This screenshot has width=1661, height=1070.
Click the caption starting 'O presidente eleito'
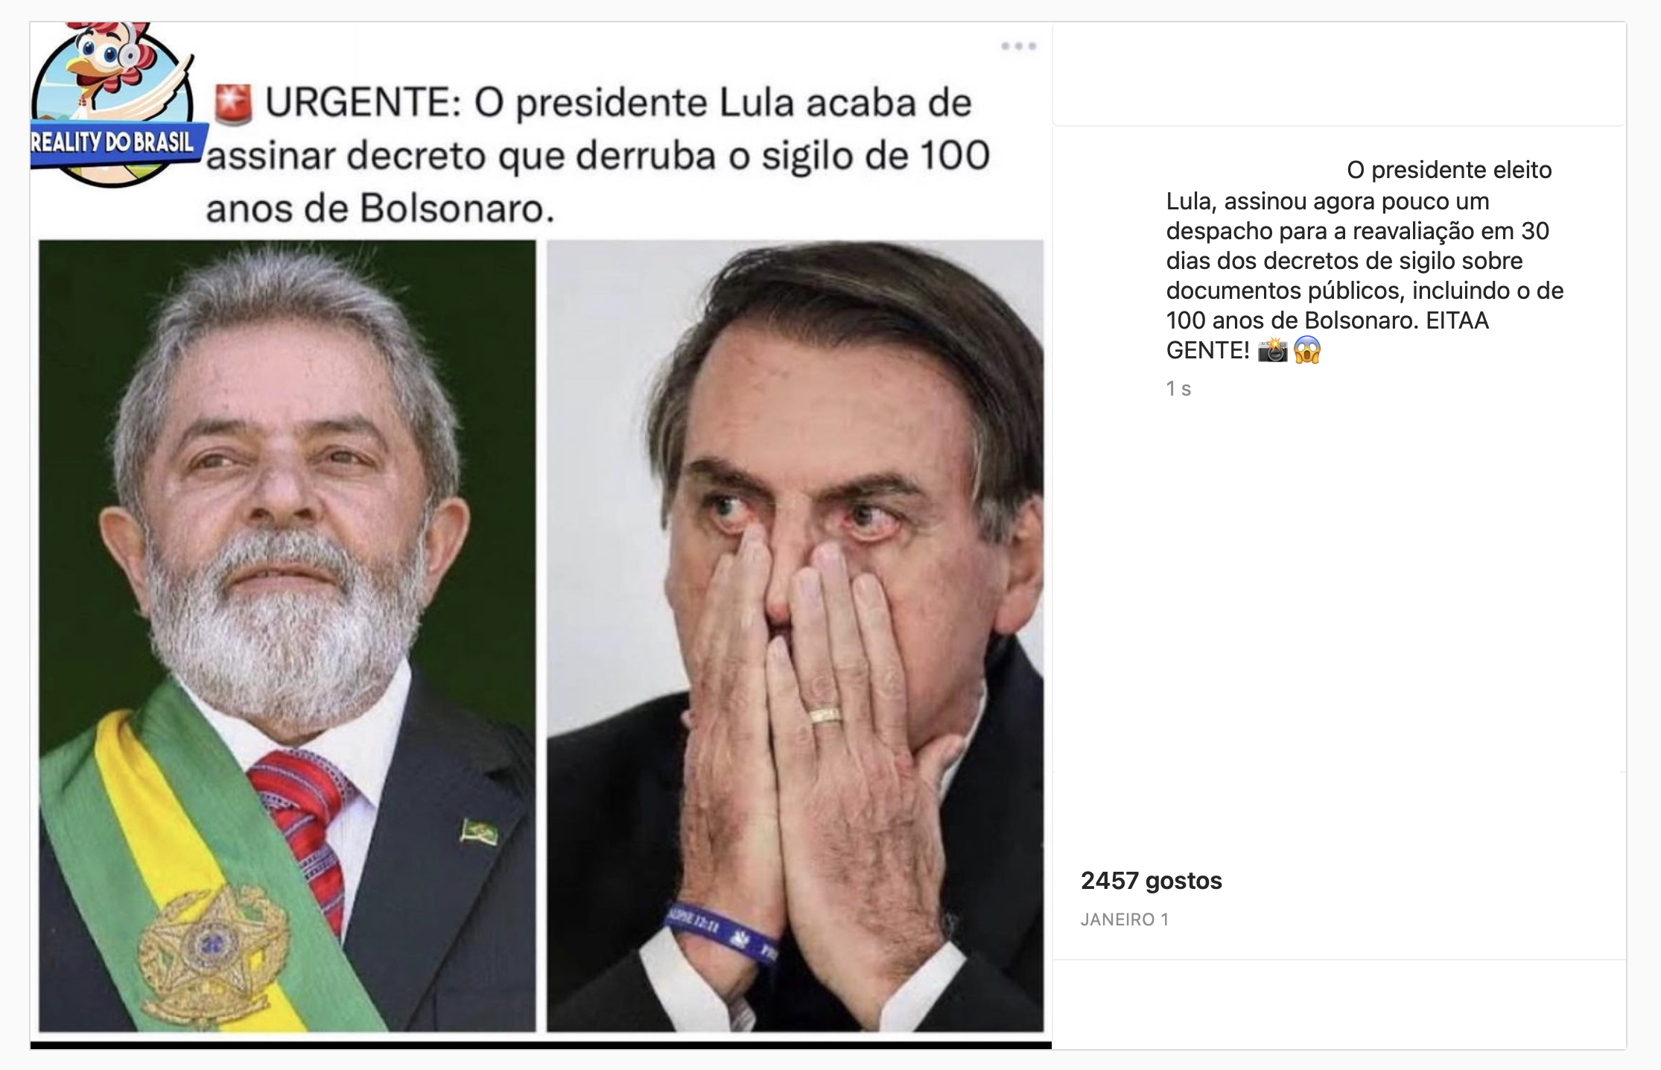click(x=1365, y=260)
